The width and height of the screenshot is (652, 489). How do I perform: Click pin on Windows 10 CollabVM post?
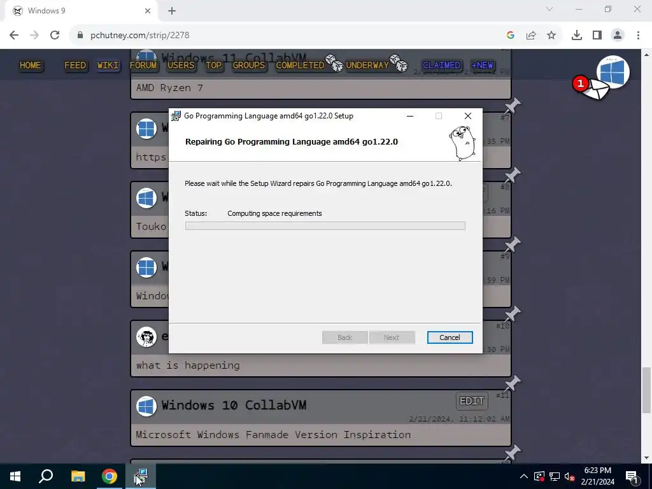(x=513, y=384)
